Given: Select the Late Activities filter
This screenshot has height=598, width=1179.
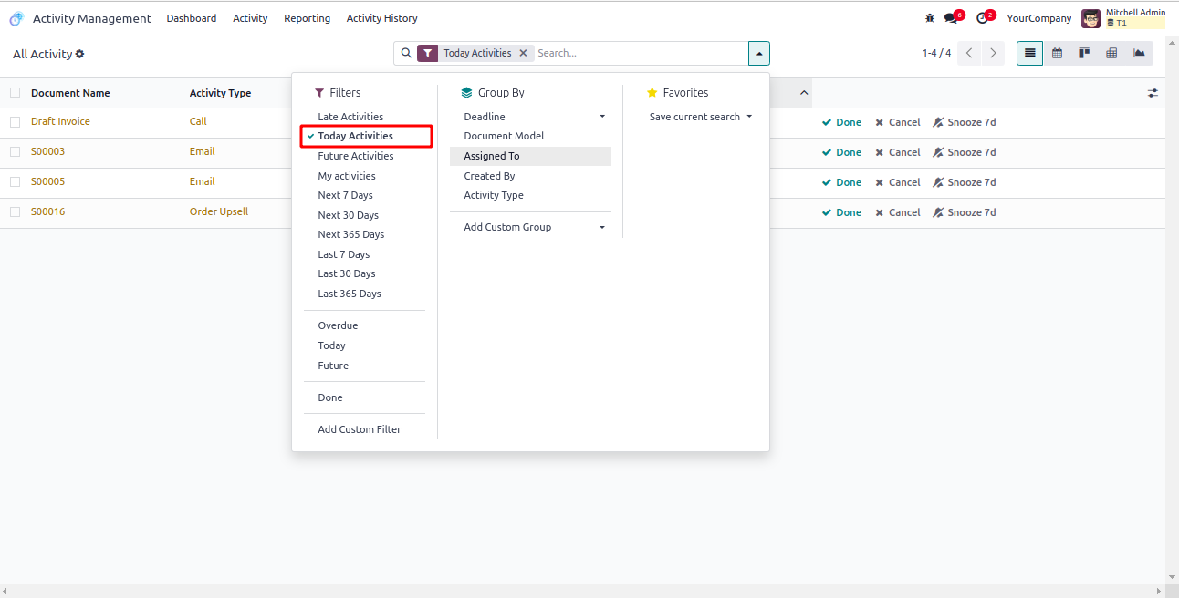Looking at the screenshot, I should click(350, 117).
